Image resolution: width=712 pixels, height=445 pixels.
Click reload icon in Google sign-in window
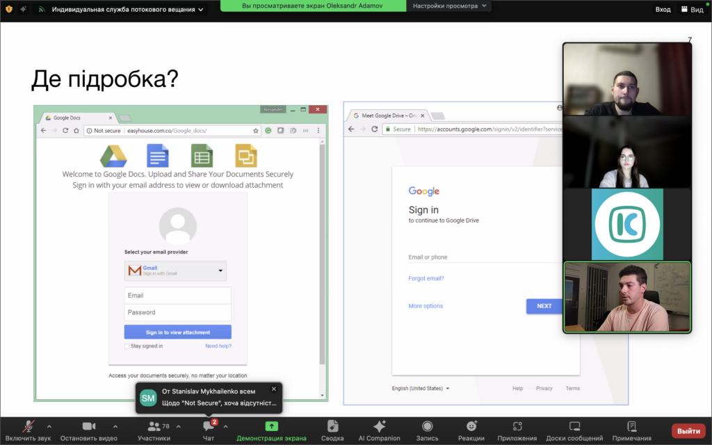tap(375, 129)
